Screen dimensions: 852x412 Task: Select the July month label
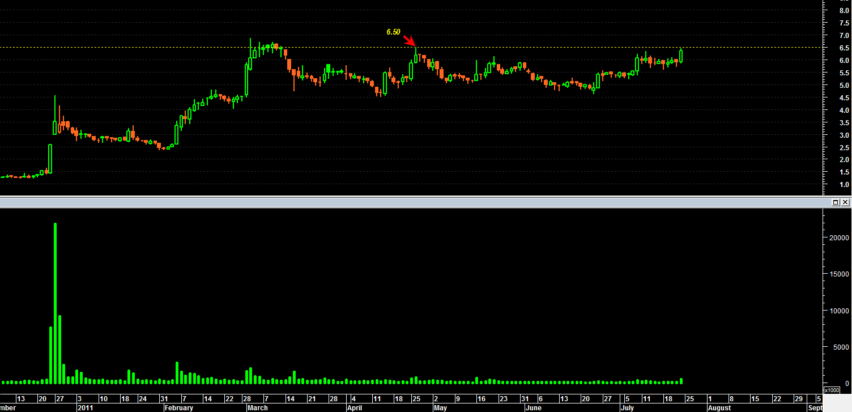point(627,407)
